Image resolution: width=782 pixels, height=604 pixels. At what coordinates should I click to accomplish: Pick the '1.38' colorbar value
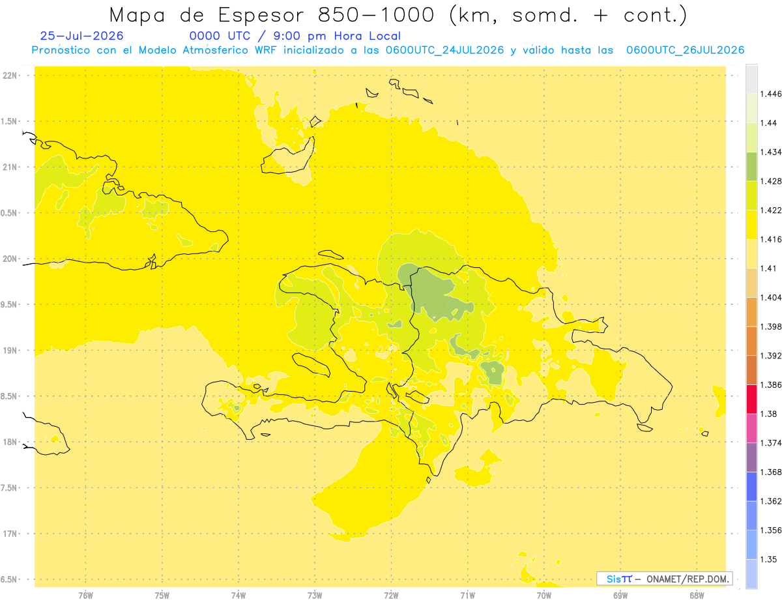(770, 414)
